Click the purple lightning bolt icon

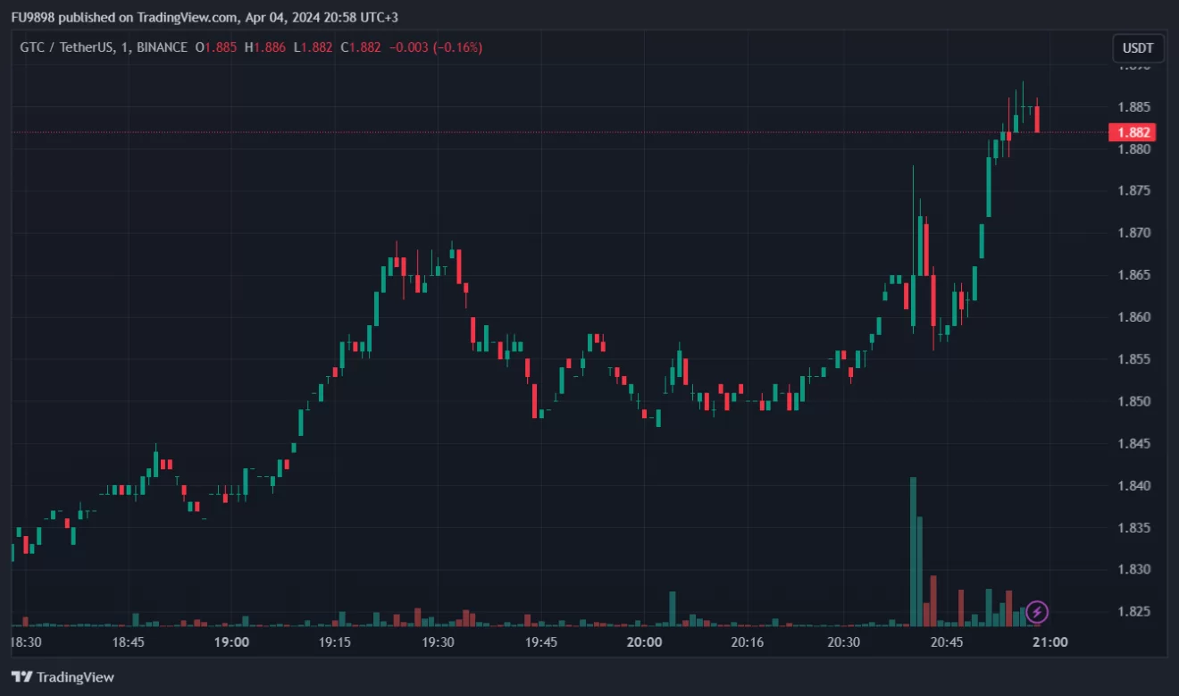[1037, 612]
